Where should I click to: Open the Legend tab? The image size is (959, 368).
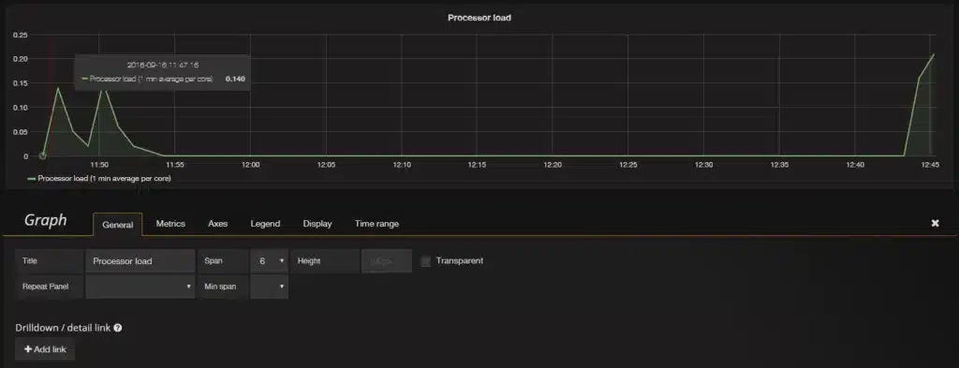[x=265, y=224]
